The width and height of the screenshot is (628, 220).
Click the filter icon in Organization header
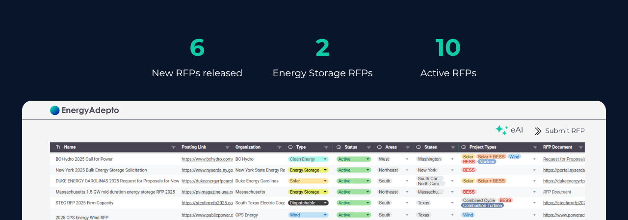tap(280, 147)
